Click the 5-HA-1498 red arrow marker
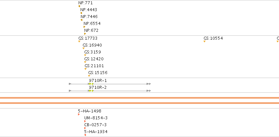Viewport: 279px width, 137px height. [79, 114]
